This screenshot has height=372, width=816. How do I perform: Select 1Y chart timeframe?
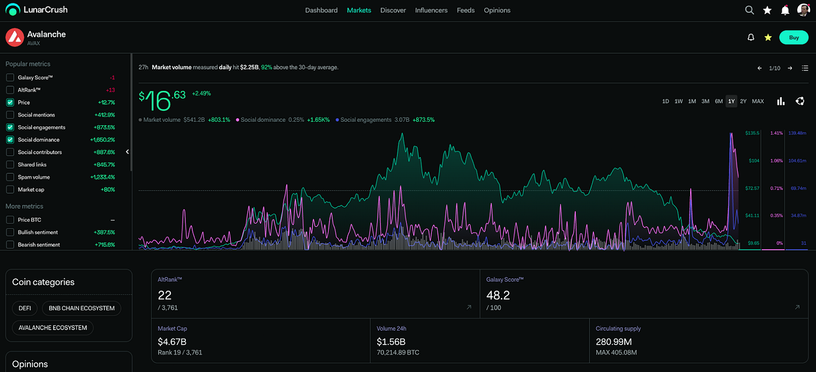pyautogui.click(x=731, y=101)
